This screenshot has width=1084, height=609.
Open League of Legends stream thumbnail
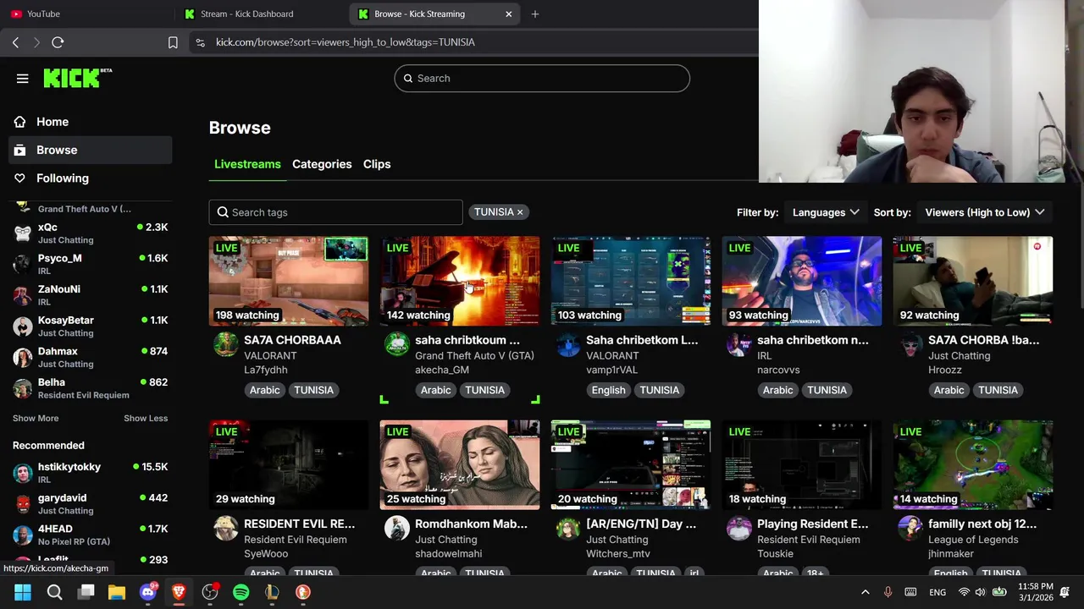click(x=973, y=464)
